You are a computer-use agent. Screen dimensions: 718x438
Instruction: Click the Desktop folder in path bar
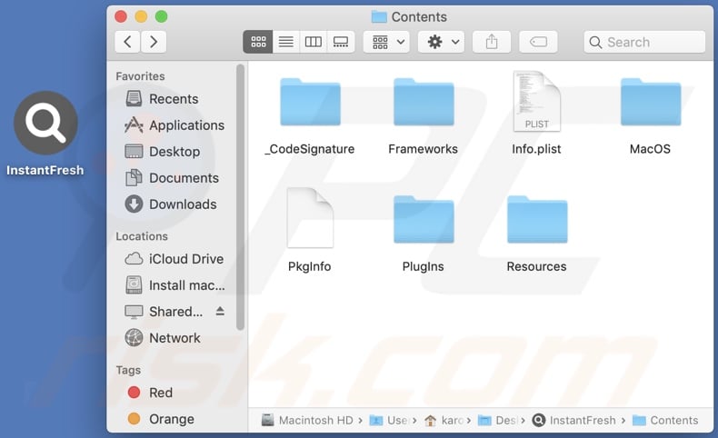click(497, 420)
